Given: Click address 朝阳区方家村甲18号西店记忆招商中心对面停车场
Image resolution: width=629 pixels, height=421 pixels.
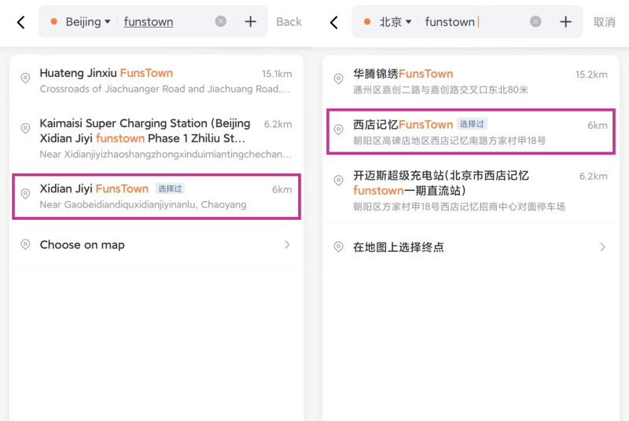Looking at the screenshot, I should coord(459,207).
